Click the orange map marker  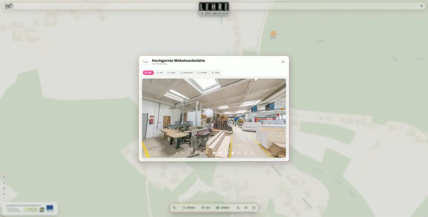click(x=273, y=34)
